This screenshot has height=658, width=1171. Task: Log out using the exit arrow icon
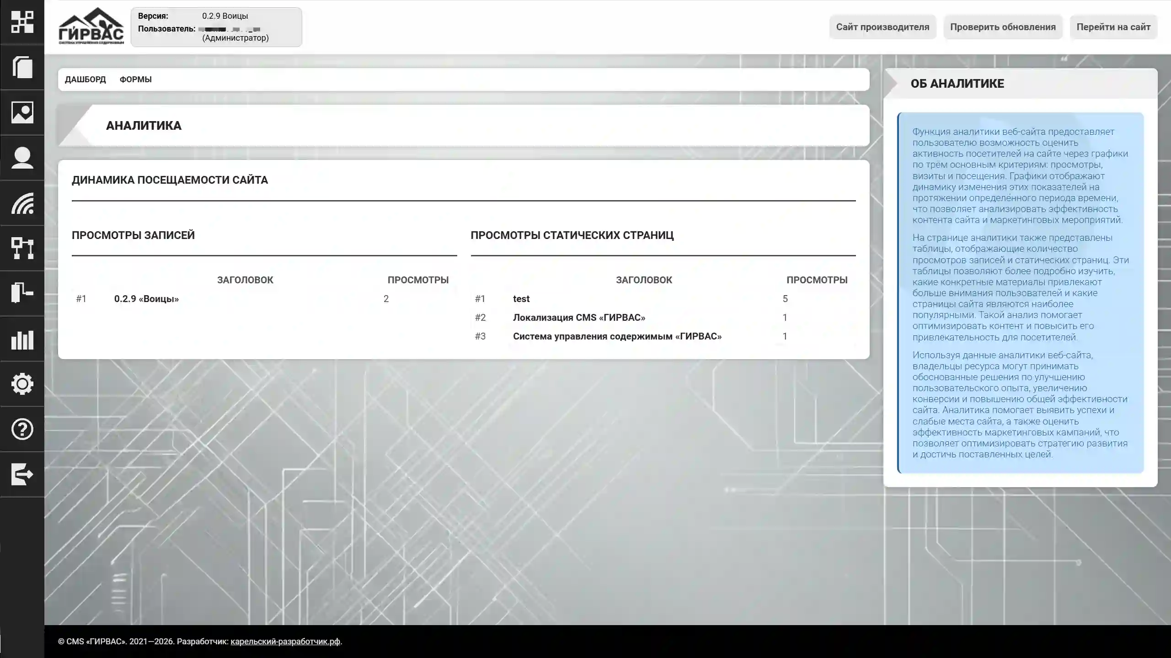coord(22,474)
